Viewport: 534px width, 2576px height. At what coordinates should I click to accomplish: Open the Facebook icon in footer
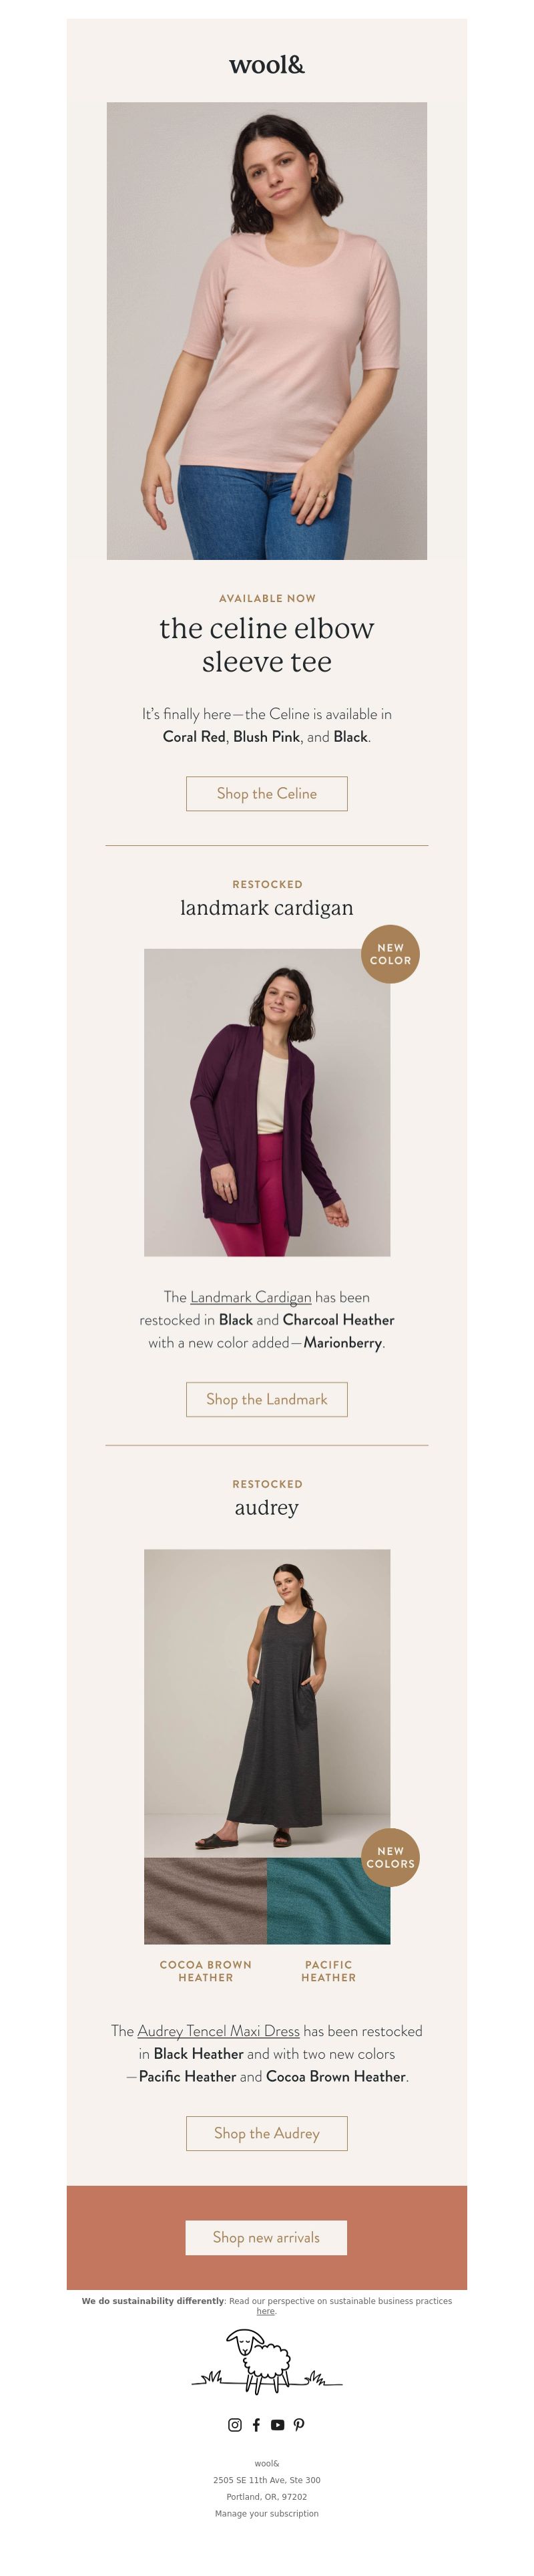tap(256, 2425)
